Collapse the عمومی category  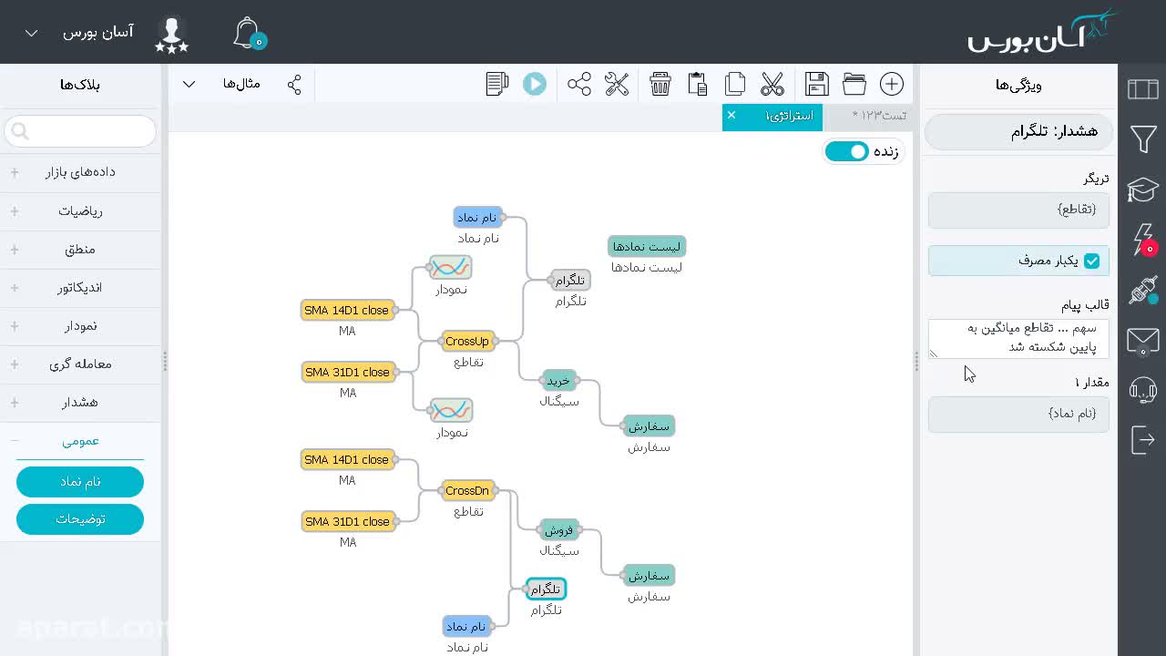[x=80, y=441]
